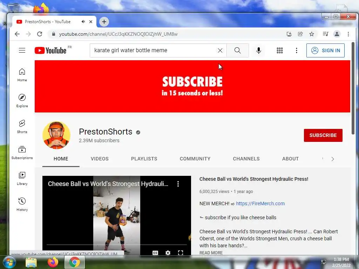Image resolution: width=359 pixels, height=269 pixels.
Task: Run search with the magnifier button
Action: point(238,50)
